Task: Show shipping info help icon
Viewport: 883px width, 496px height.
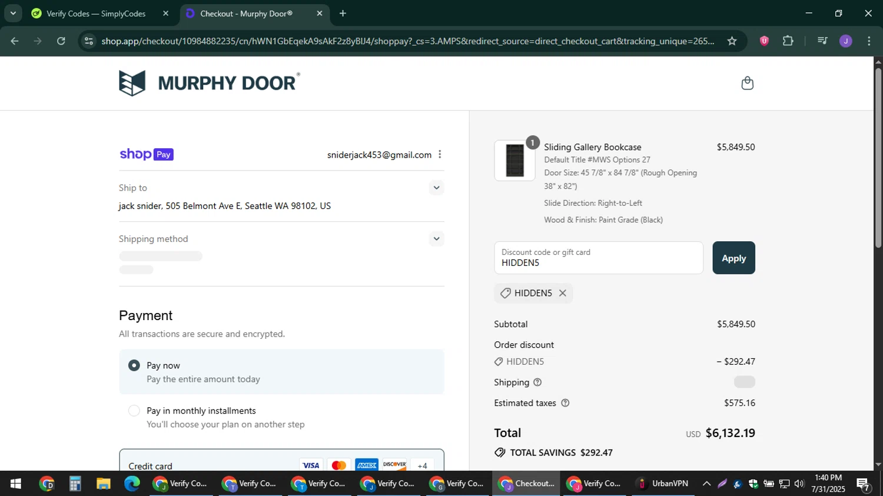Action: (x=537, y=382)
